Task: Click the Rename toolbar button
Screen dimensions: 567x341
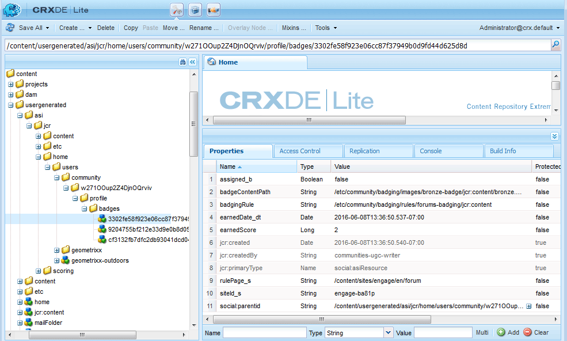Action: click(x=204, y=28)
